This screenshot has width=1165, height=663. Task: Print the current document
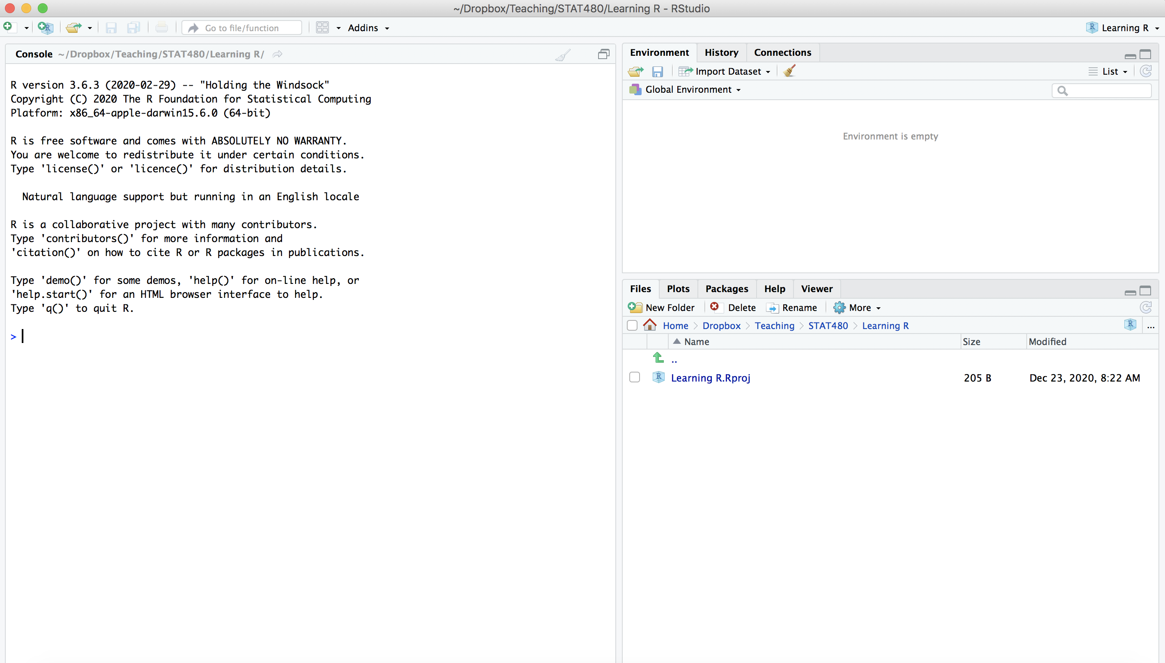tap(162, 27)
